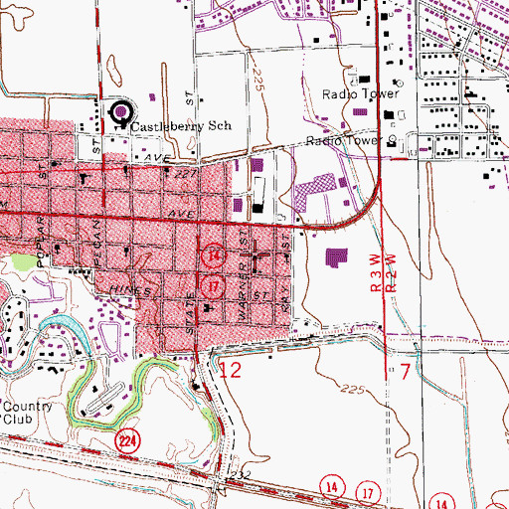Select the green park patch near Poplar
The height and width of the screenshot is (509, 509).
click(24, 261)
